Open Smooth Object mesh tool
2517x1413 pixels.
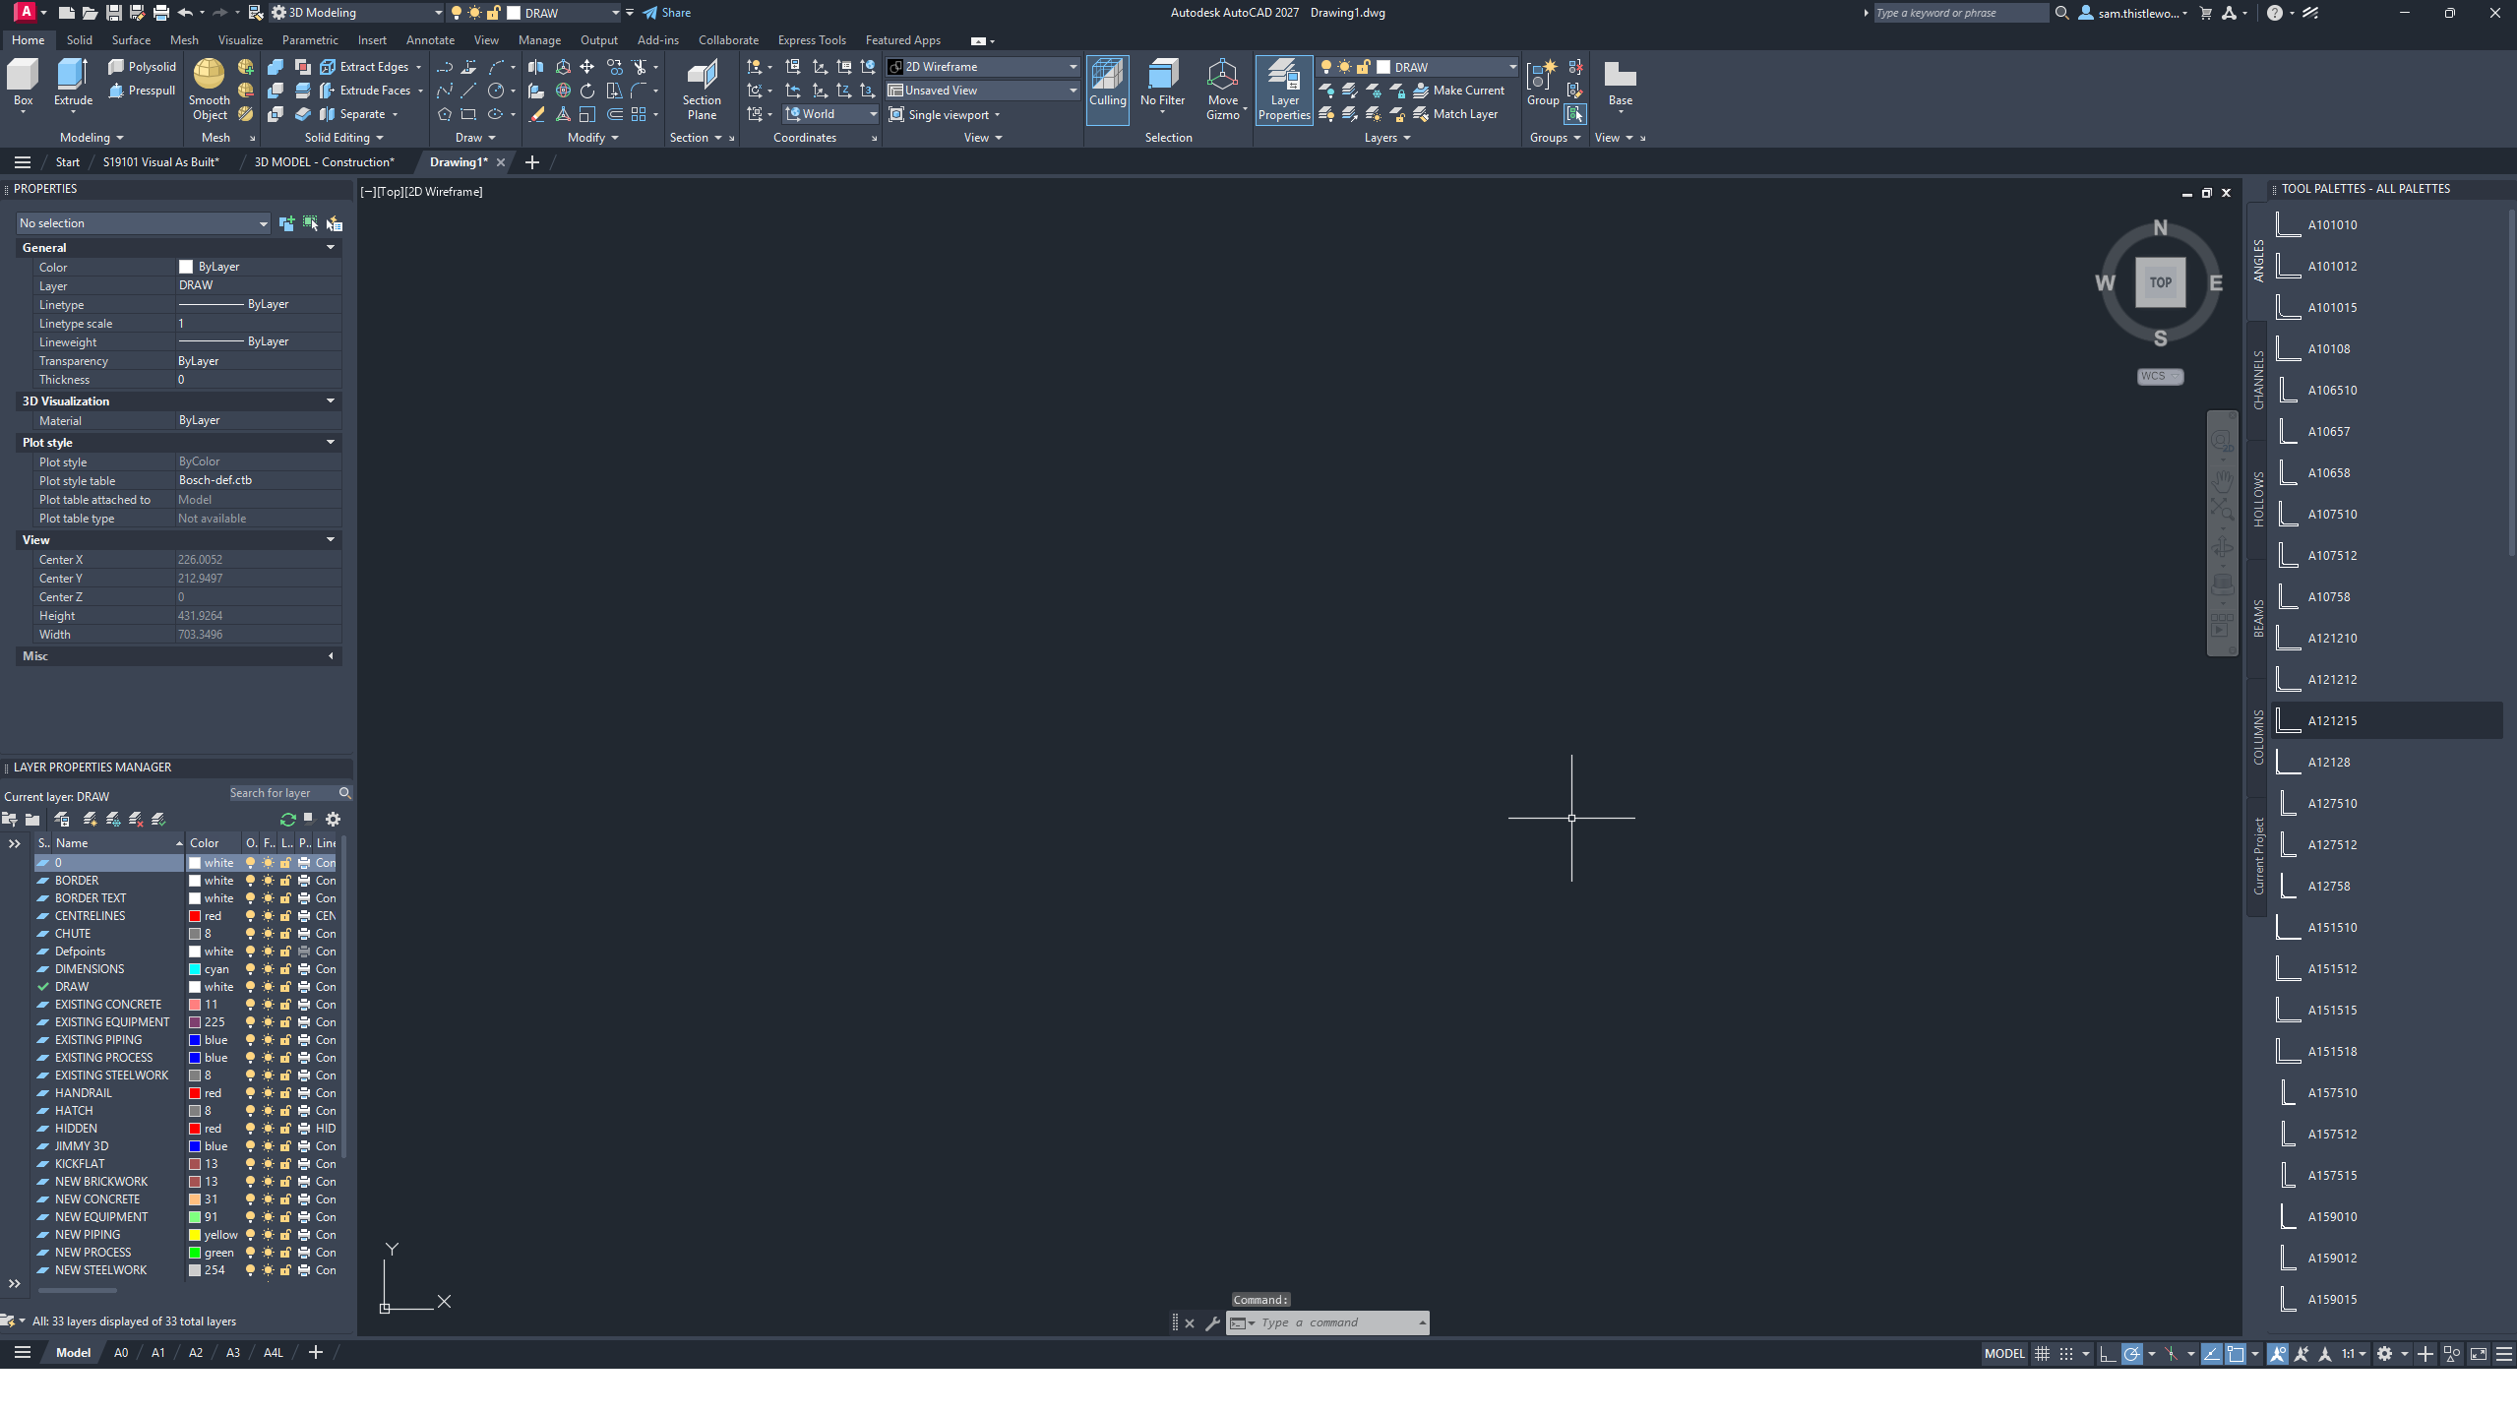pos(210,90)
